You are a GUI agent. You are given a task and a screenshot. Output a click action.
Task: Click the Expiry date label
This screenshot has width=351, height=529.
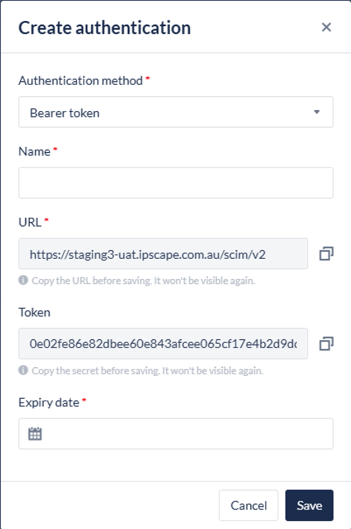tap(49, 402)
